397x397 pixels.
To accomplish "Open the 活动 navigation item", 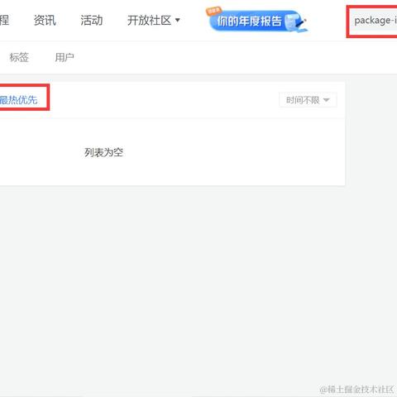I will [x=92, y=21].
